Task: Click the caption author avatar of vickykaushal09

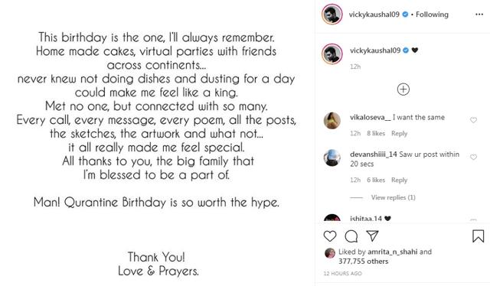Action: point(332,54)
